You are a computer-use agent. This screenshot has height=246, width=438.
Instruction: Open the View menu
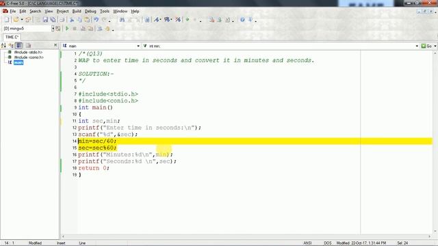click(49, 11)
